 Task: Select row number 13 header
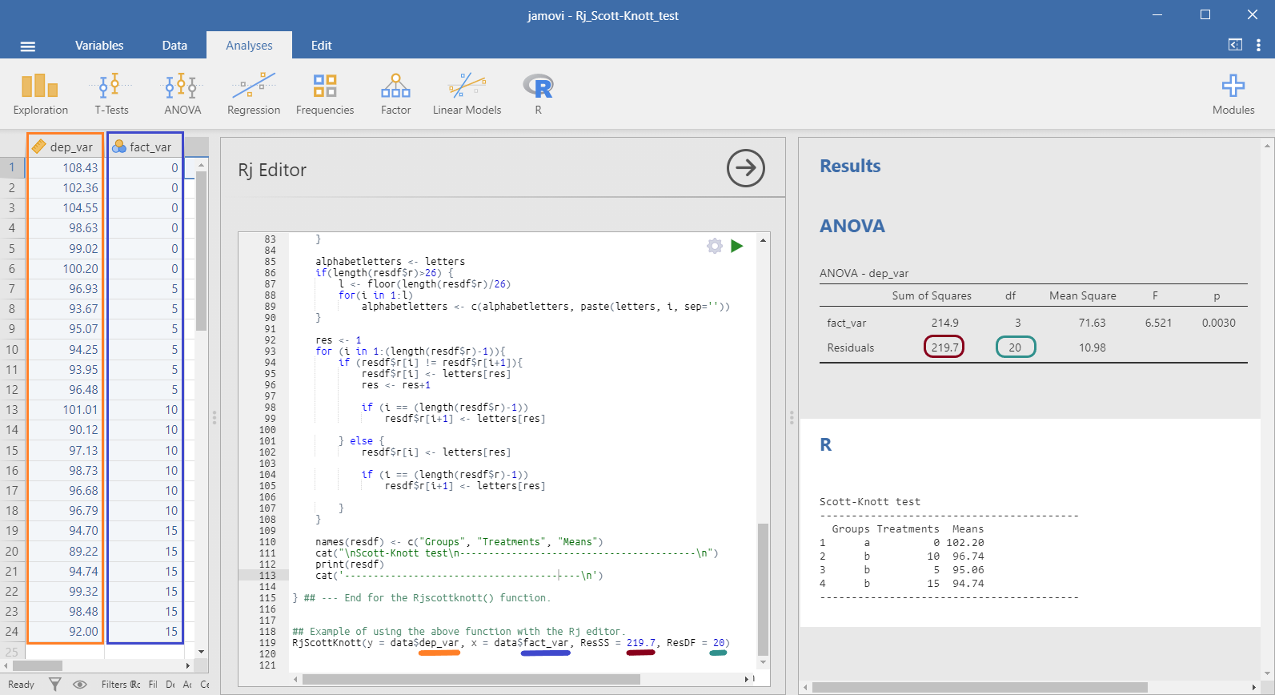coord(12,409)
